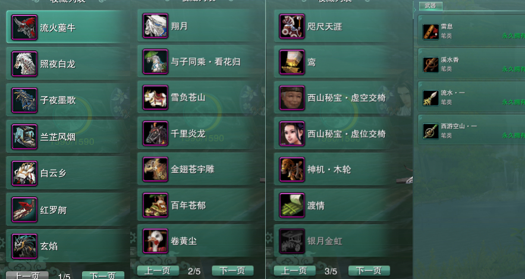Click the 渡情 bamboo raft icon
Image resolution: width=525 pixels, height=279 pixels.
click(292, 205)
